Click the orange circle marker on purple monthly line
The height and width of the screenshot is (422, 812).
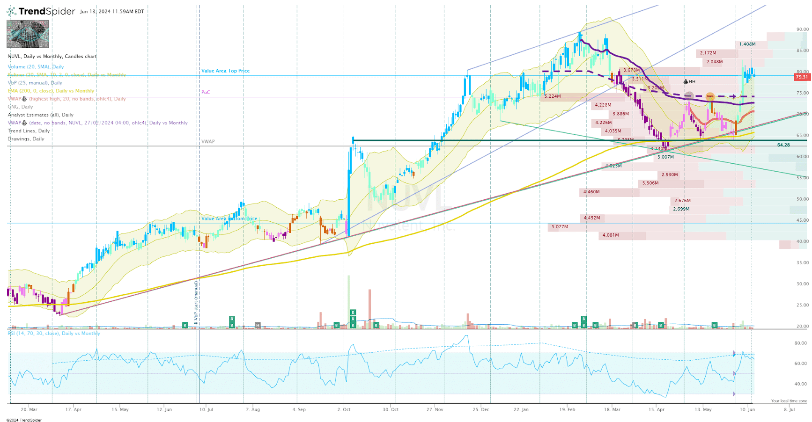710,97
